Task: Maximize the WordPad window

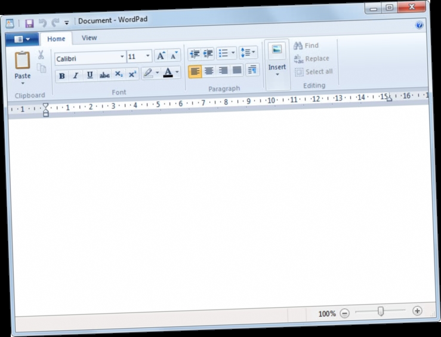Action: click(390, 8)
